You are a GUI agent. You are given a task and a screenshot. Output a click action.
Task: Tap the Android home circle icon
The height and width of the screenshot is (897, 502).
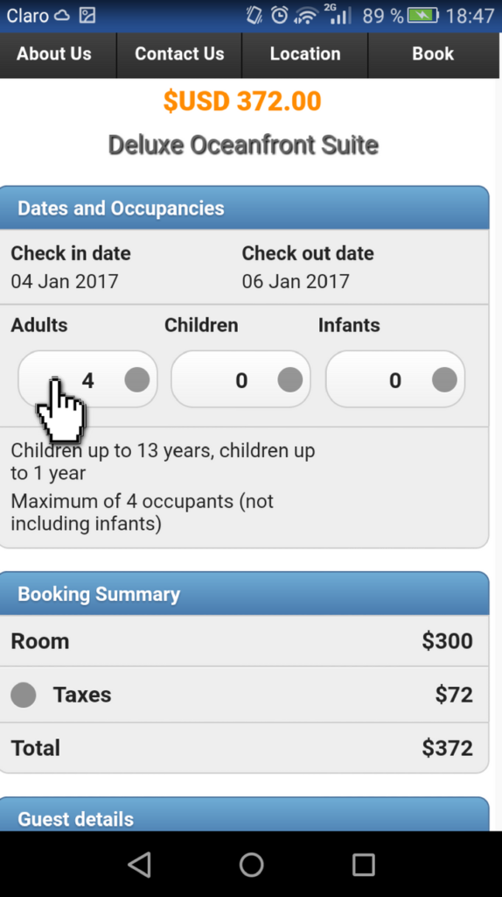tap(251, 865)
